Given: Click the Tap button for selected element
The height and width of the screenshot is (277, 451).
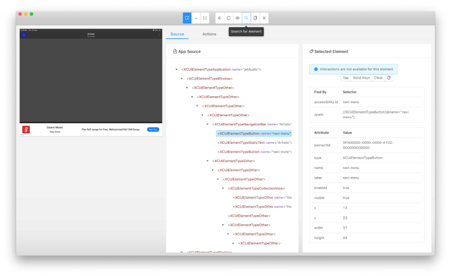Looking at the screenshot, I should pos(345,78).
